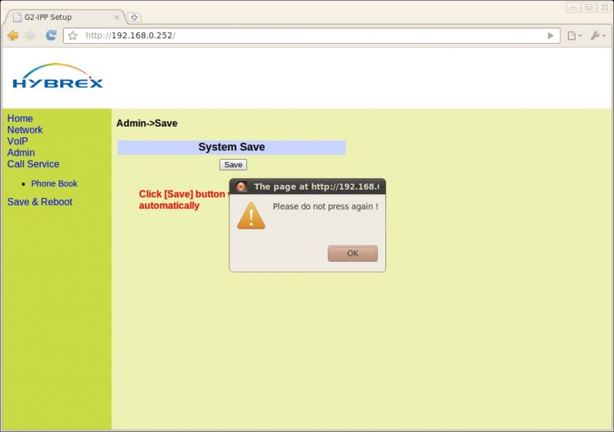Open the Phone Book link
Viewport: 614px width, 432px height.
tap(54, 183)
